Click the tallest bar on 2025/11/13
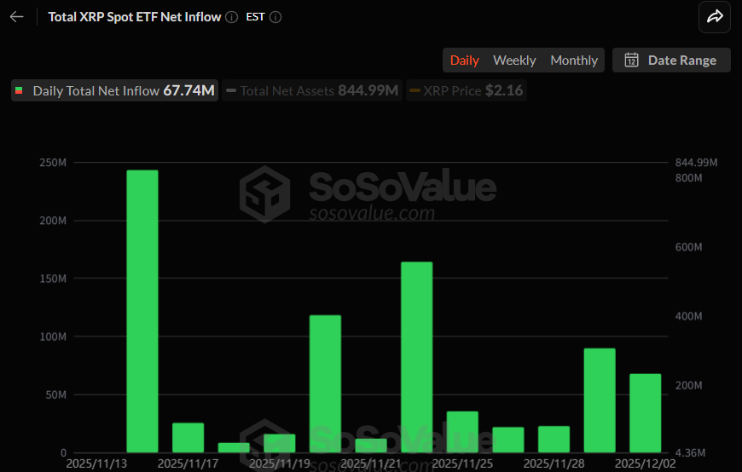The height and width of the screenshot is (472, 742). (x=142, y=311)
